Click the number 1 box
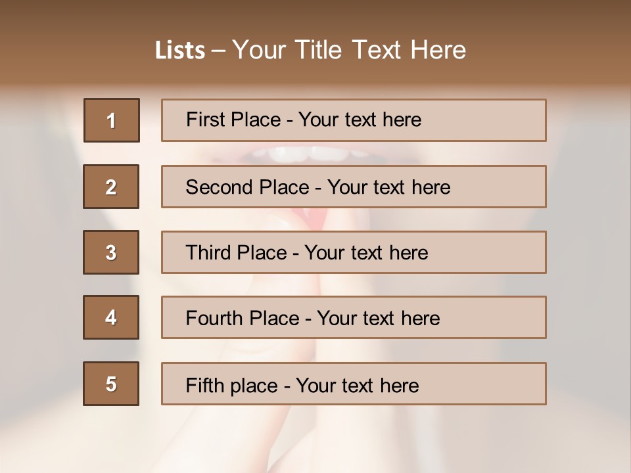 tap(111, 120)
